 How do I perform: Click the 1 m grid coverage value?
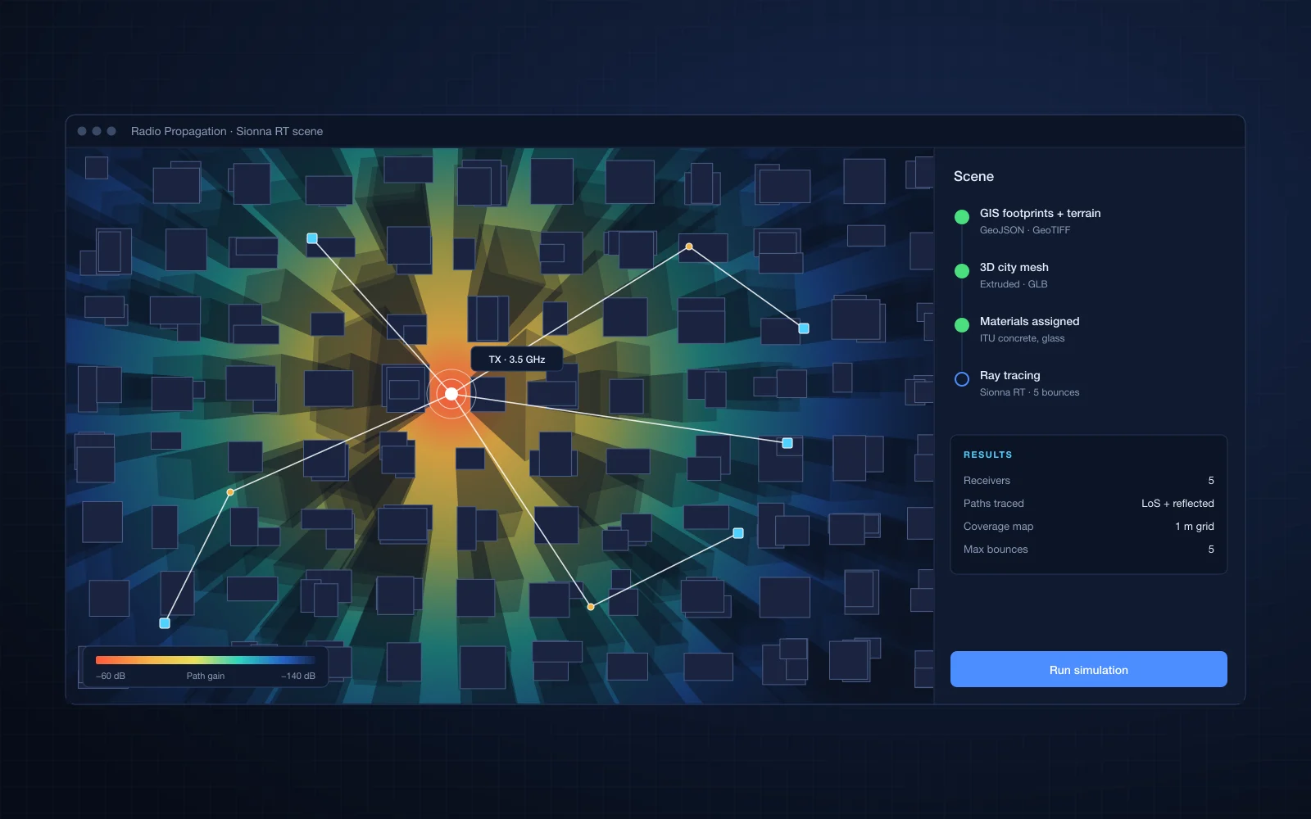(x=1195, y=527)
